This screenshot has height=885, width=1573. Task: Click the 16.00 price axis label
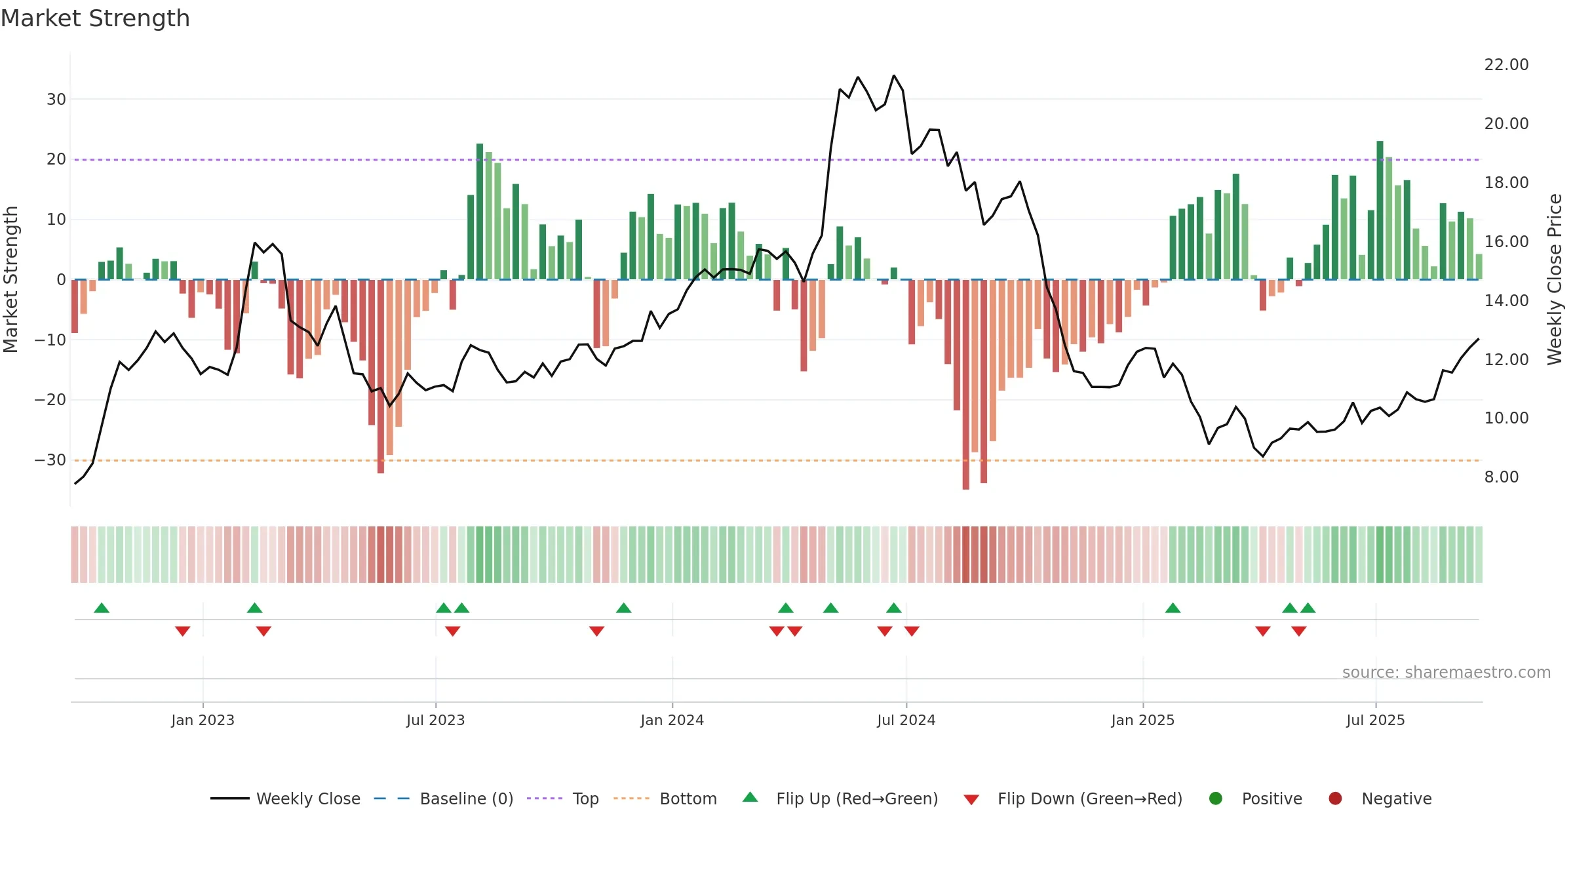click(1506, 242)
